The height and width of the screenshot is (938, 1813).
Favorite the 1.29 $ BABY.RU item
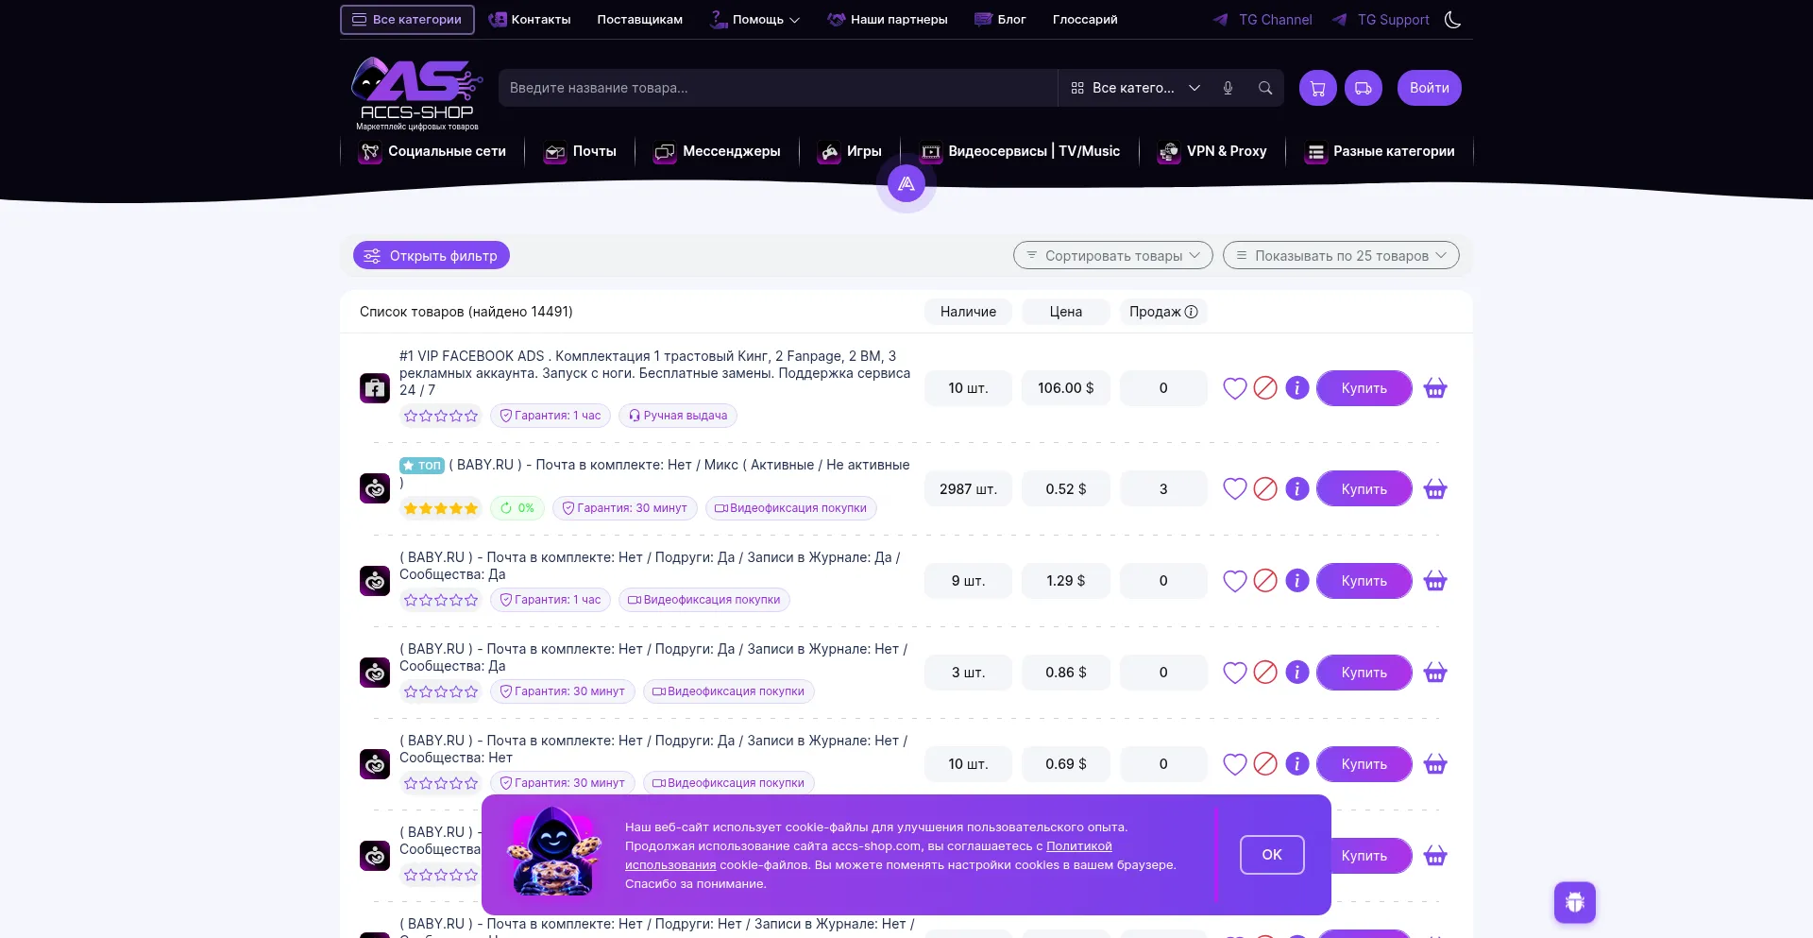(x=1235, y=581)
